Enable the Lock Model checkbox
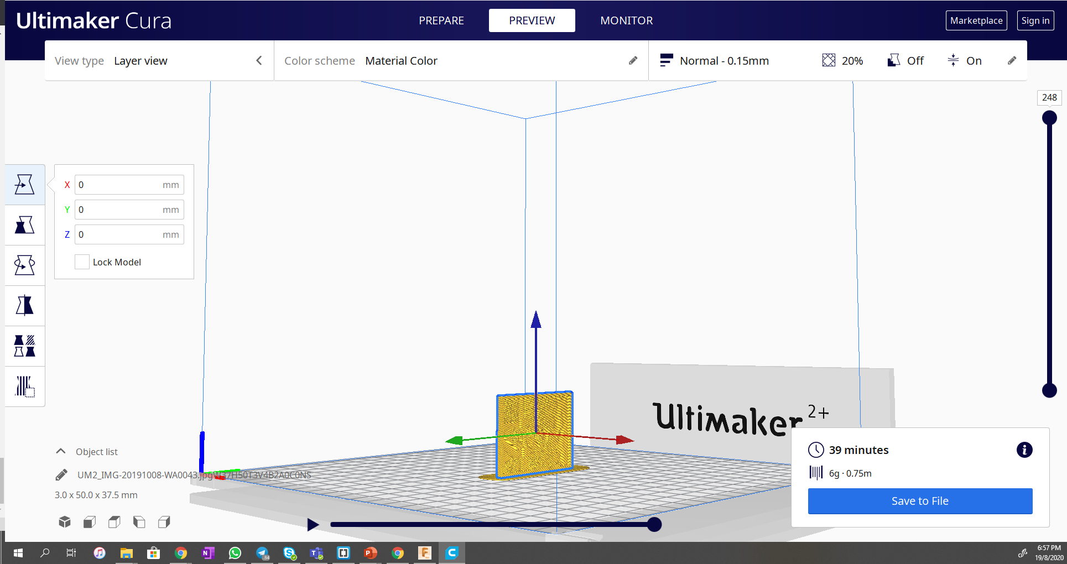The width and height of the screenshot is (1067, 564). [x=82, y=262]
